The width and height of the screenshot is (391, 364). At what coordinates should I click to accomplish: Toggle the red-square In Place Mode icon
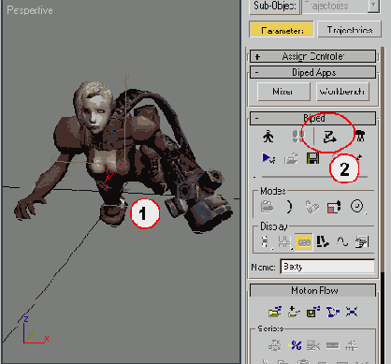point(334,207)
